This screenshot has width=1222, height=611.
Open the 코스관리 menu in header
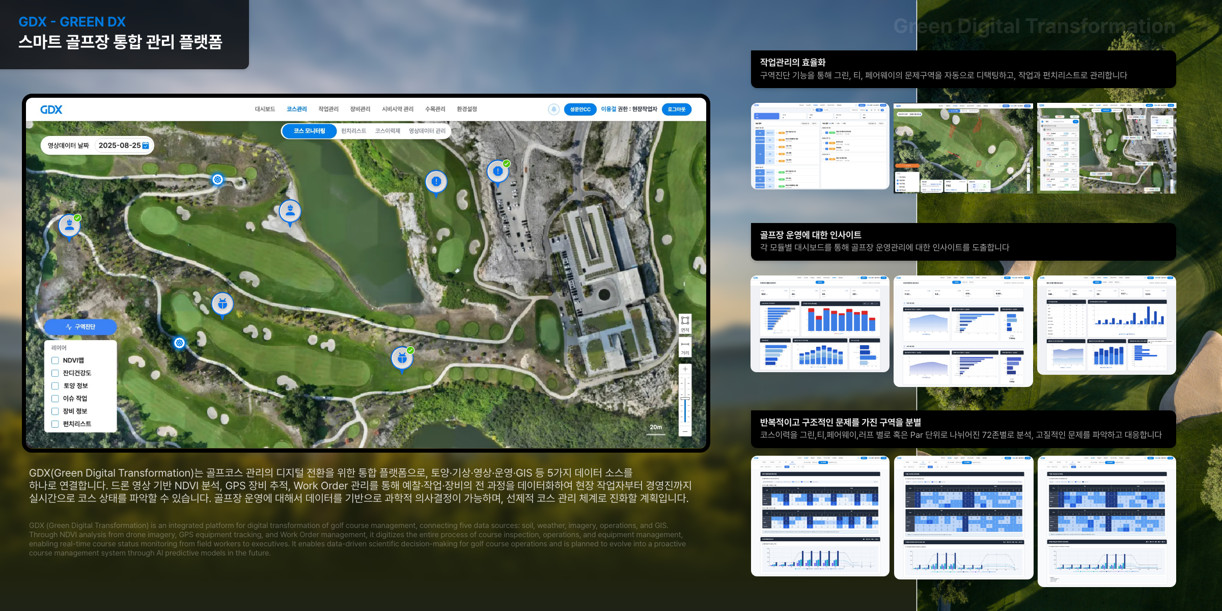[x=296, y=109]
